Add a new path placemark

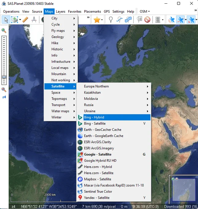[x=120, y=20]
